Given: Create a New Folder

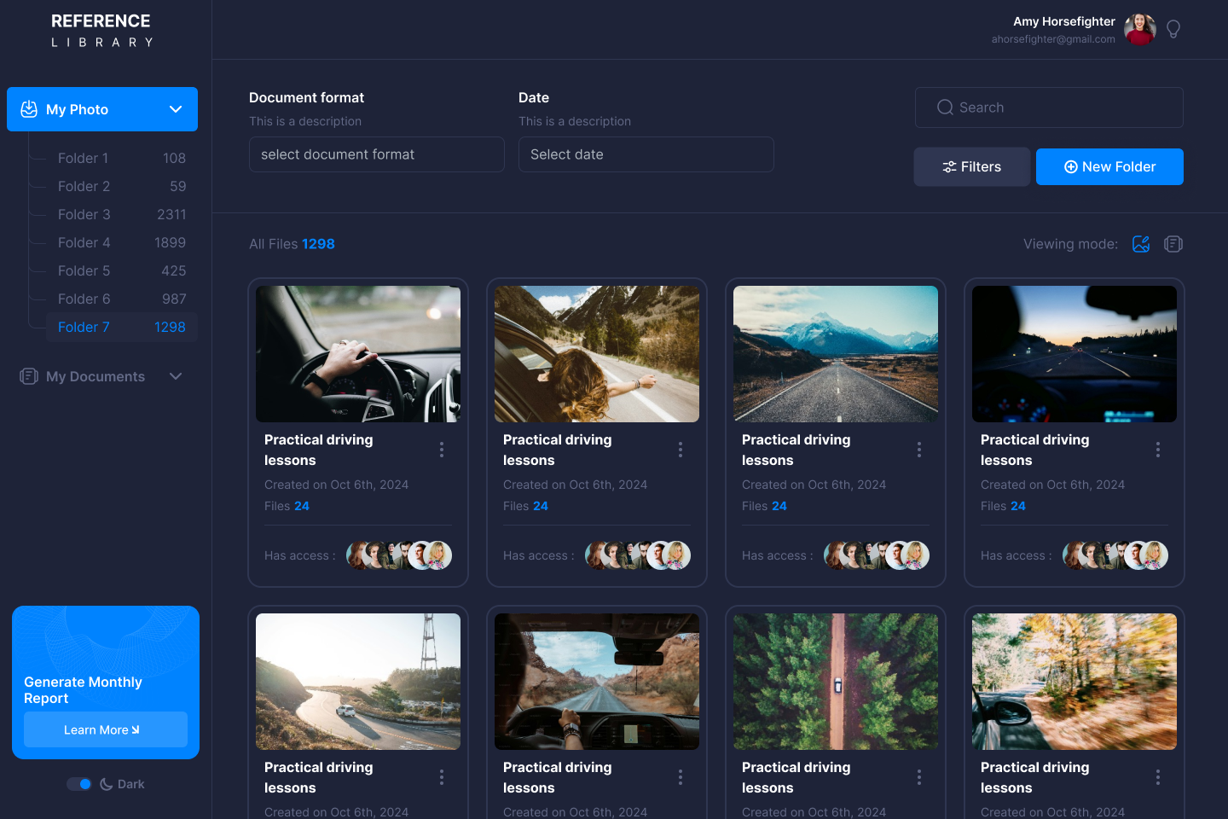Looking at the screenshot, I should coord(1109,166).
